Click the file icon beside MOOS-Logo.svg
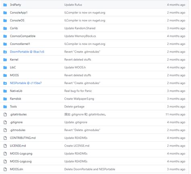191x174 pixels. 5,161
